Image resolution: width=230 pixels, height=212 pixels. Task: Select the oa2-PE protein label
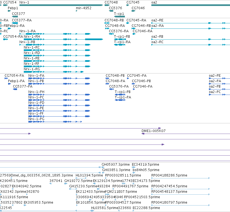[x=215, y=75]
